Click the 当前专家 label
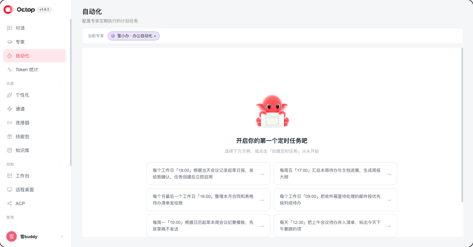 (96, 36)
